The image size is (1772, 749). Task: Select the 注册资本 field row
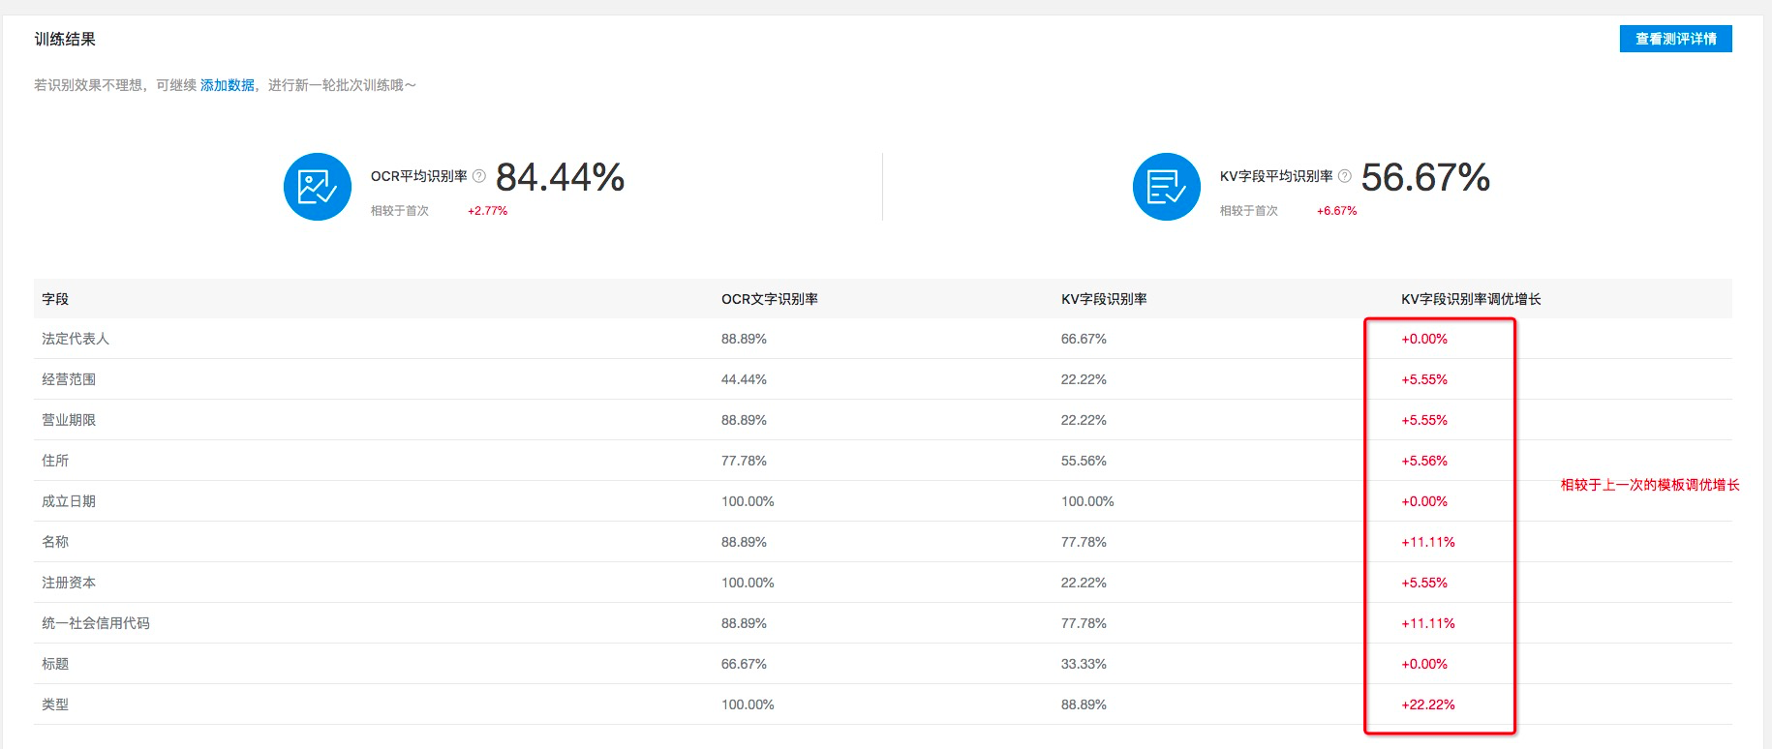tap(69, 583)
